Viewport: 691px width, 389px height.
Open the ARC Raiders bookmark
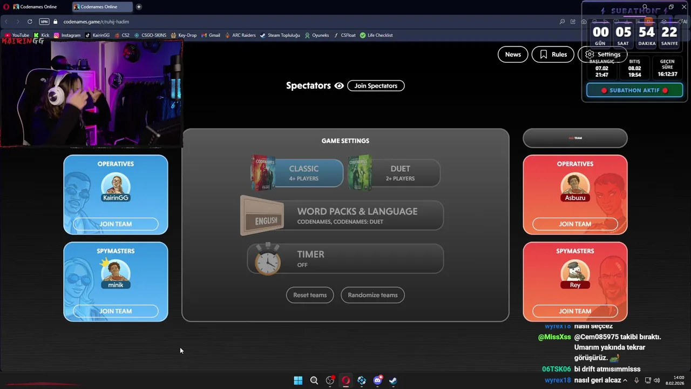[240, 35]
